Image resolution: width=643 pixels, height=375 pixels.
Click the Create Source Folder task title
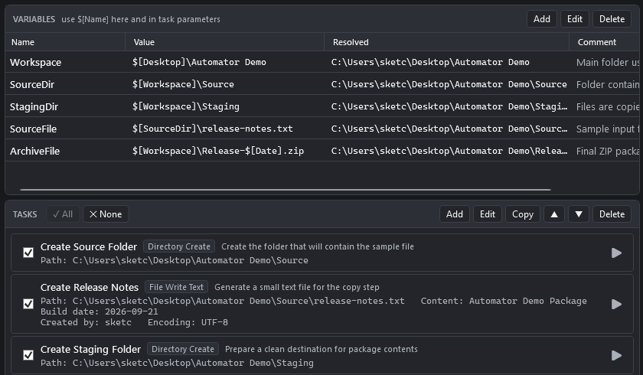point(89,246)
